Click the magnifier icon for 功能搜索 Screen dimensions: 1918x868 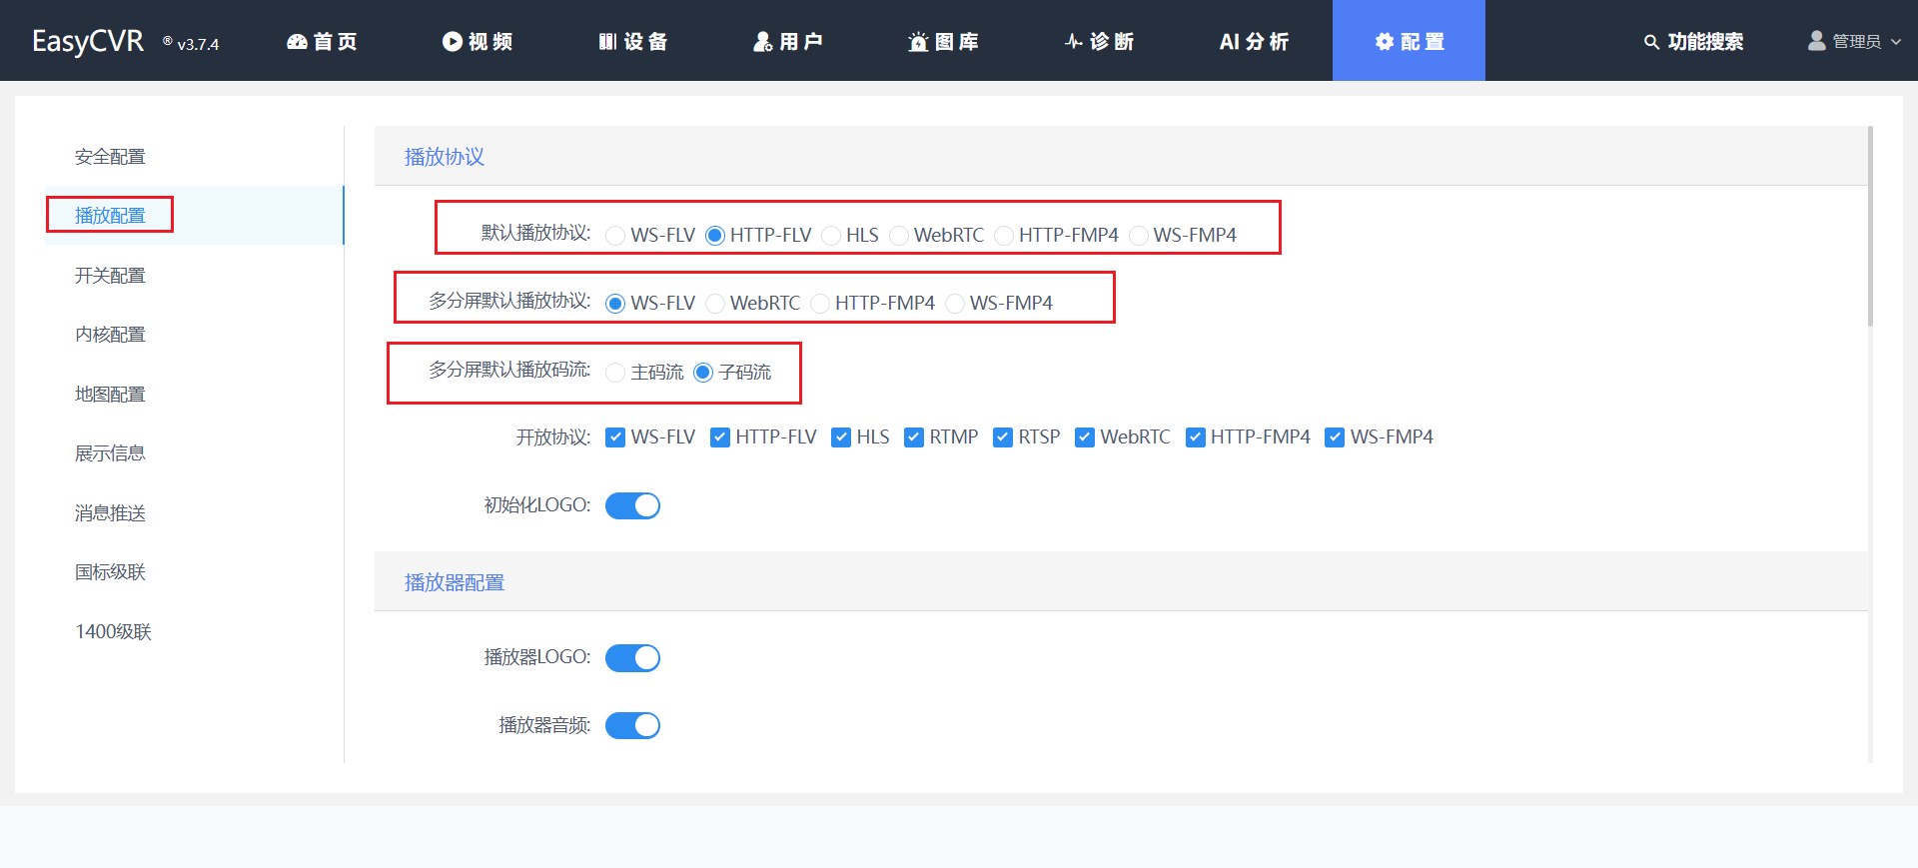click(x=1651, y=42)
